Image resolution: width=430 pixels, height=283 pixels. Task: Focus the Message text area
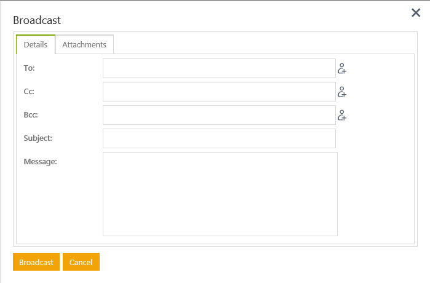220,194
